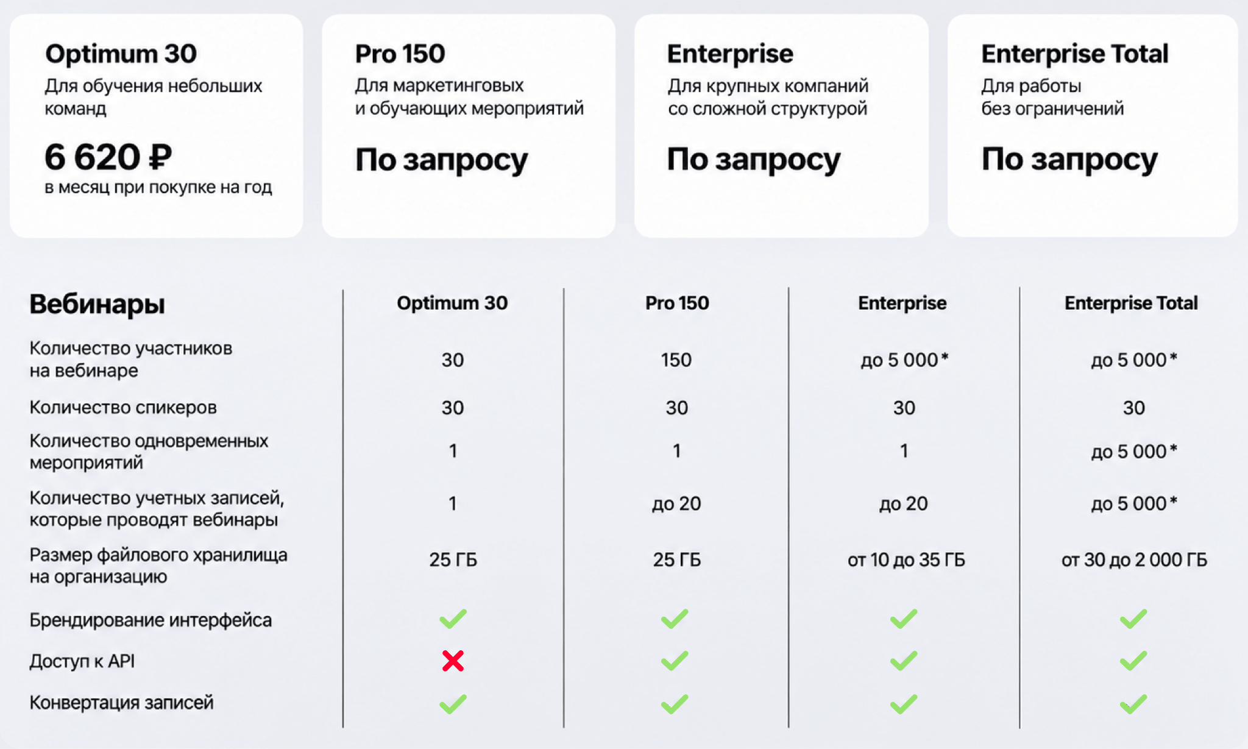Viewport: 1248px width, 749px height.
Task: Click Optimum 30 branding checkmark
Action: pyautogui.click(x=453, y=619)
